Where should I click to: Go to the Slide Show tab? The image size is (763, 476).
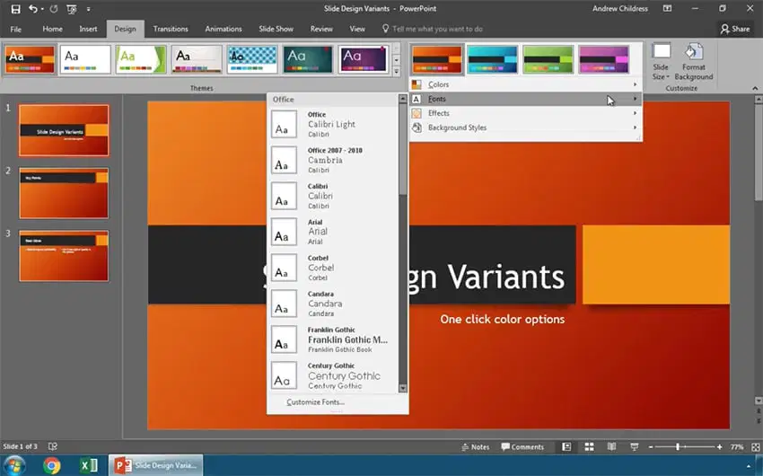pyautogui.click(x=276, y=29)
